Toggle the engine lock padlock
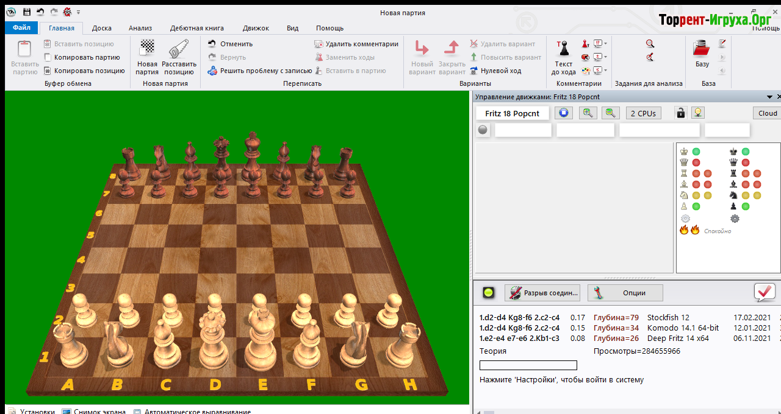Viewport: 781px width, 414px height. click(680, 113)
